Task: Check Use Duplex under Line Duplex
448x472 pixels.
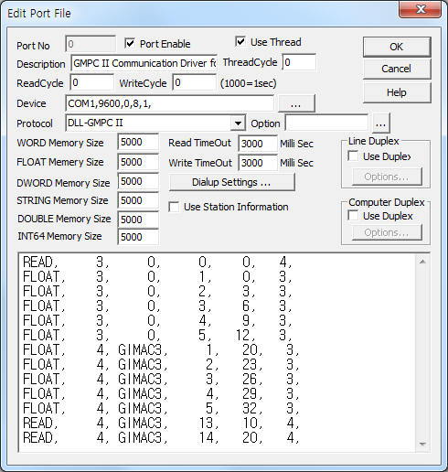Action: tap(353, 156)
